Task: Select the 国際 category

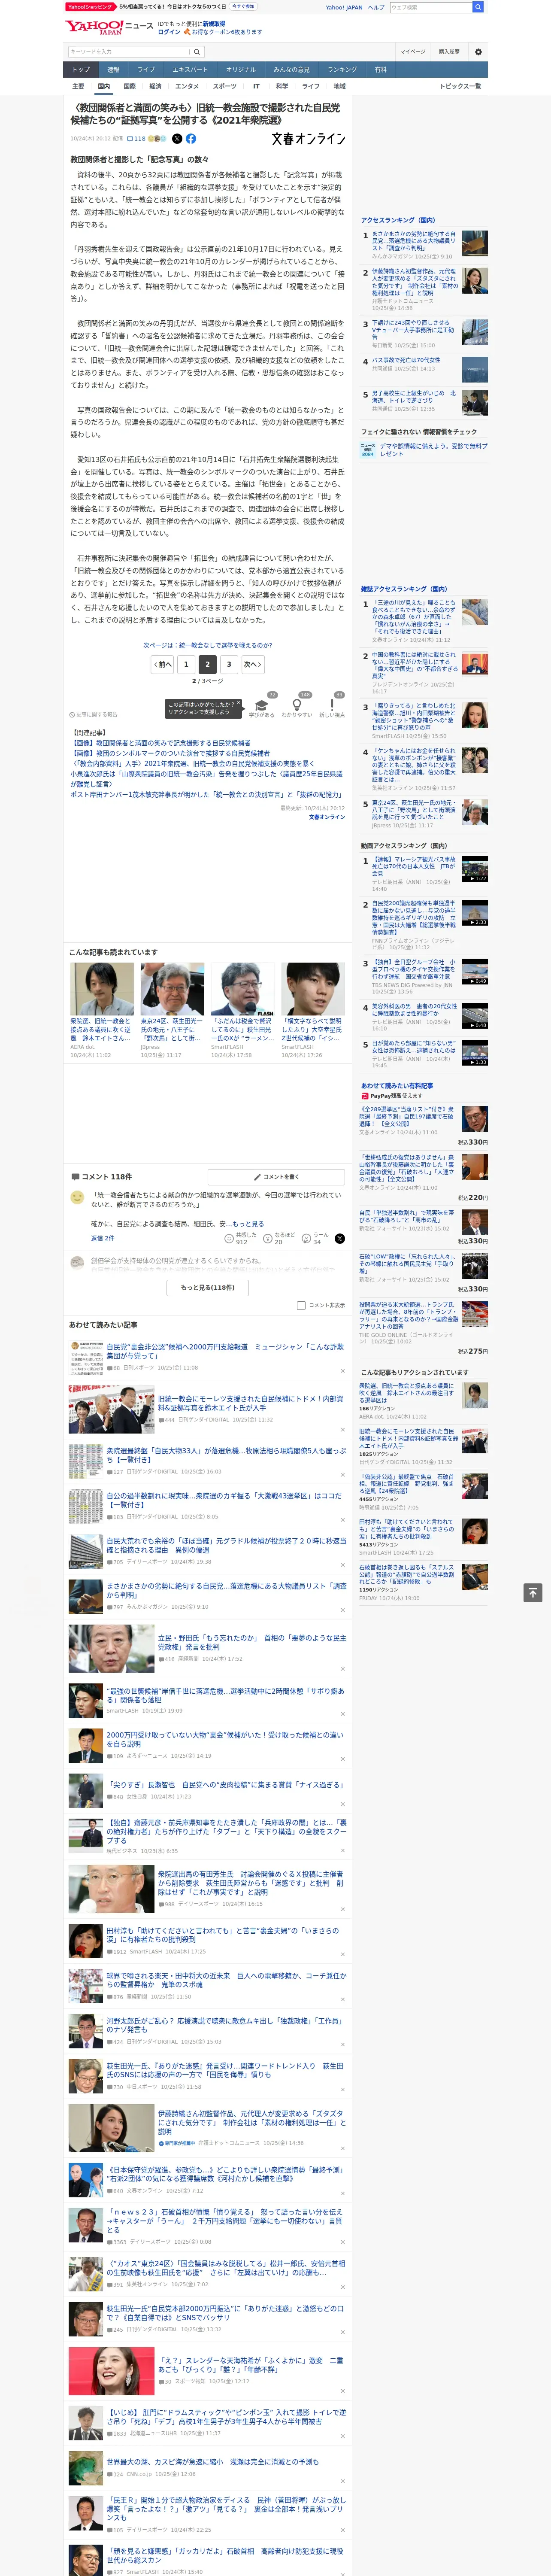Action: pyautogui.click(x=129, y=86)
